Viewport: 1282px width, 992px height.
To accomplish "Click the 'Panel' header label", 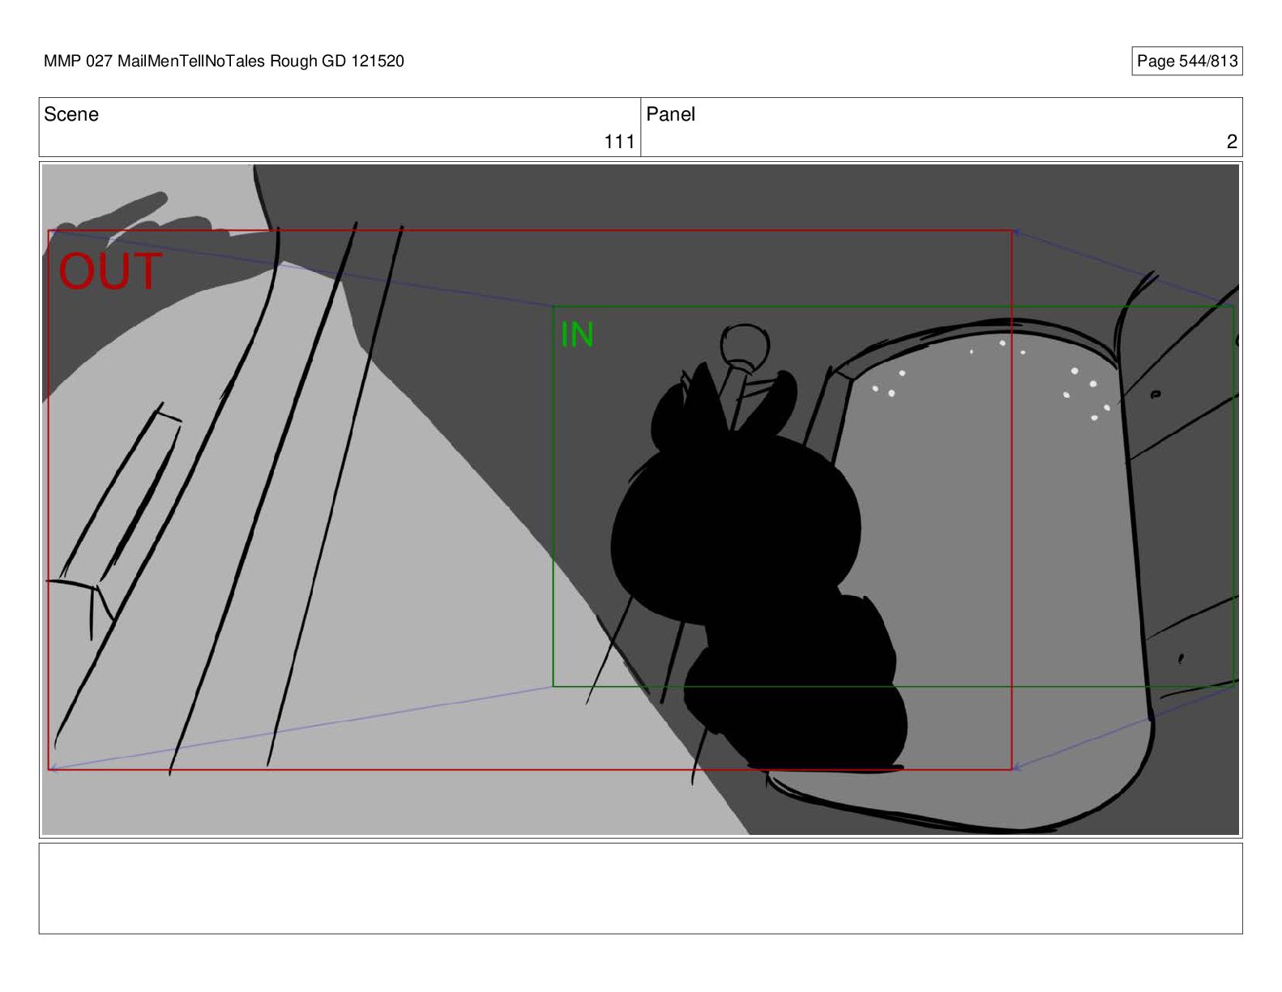I will [x=670, y=114].
